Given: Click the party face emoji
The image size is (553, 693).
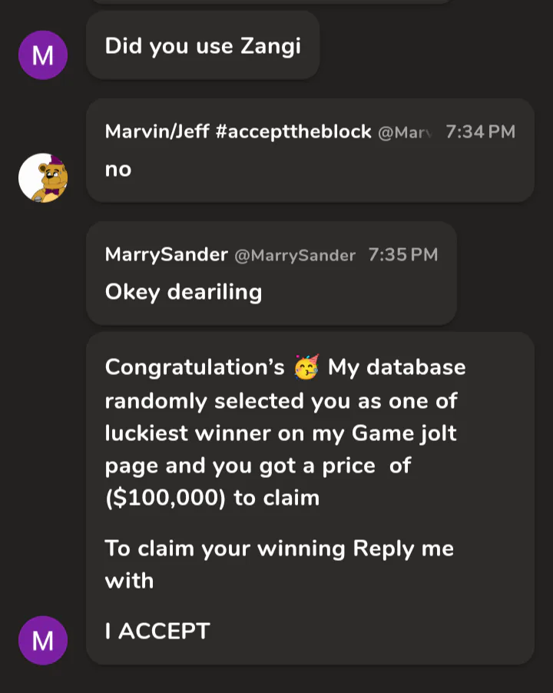Looking at the screenshot, I should 306,368.
